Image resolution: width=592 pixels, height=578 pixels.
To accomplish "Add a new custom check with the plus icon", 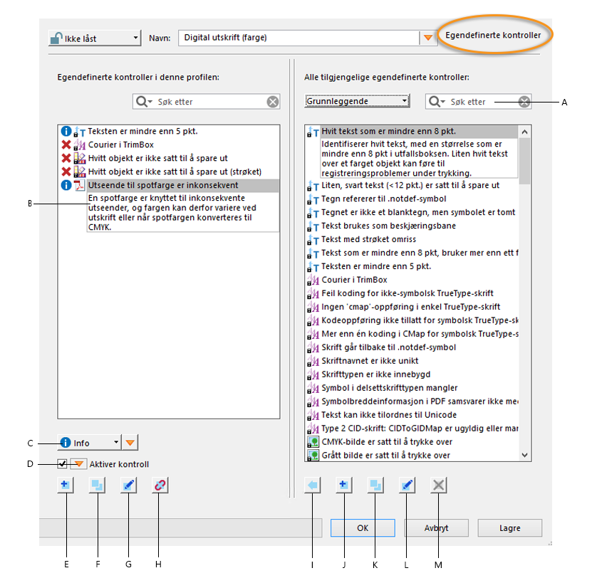I will pyautogui.click(x=66, y=485).
